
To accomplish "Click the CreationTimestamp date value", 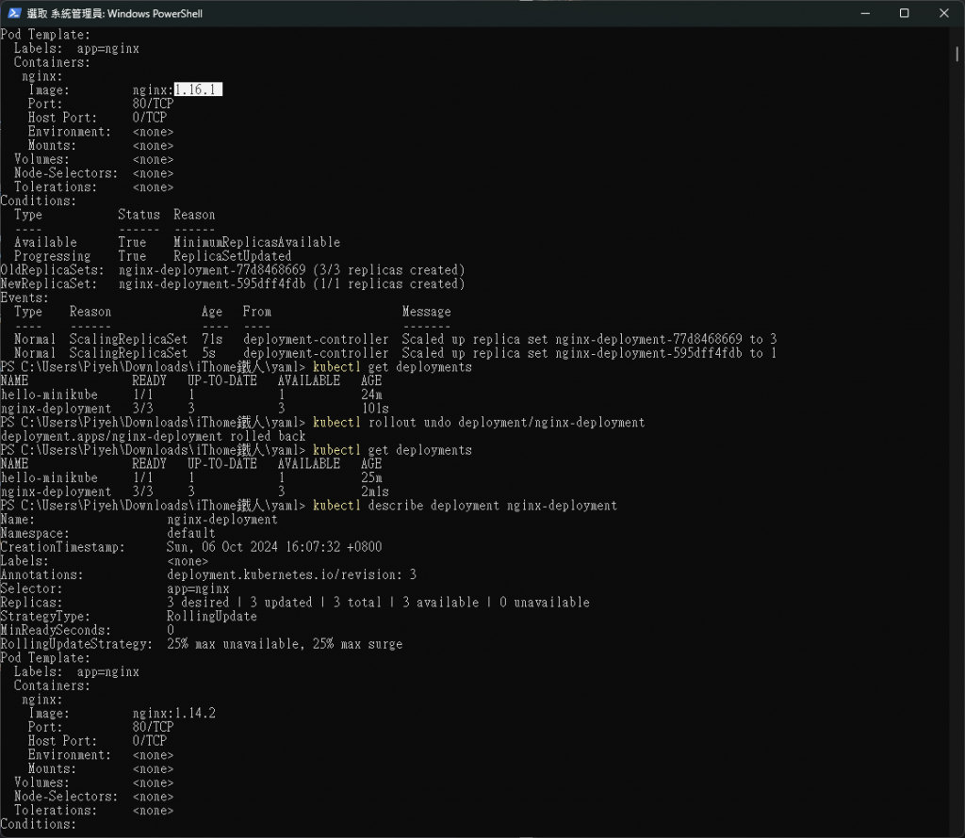I will 274,547.
